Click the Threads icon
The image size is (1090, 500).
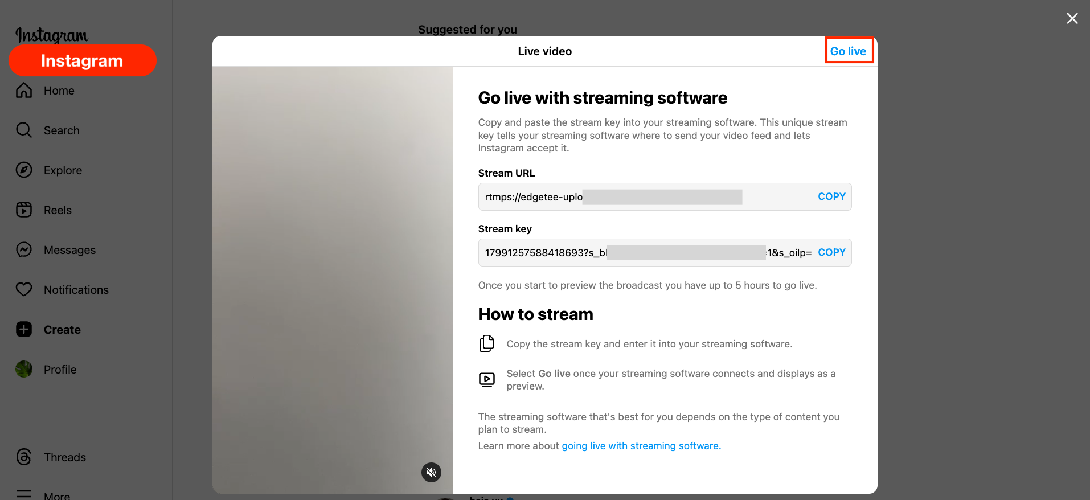[x=24, y=457]
